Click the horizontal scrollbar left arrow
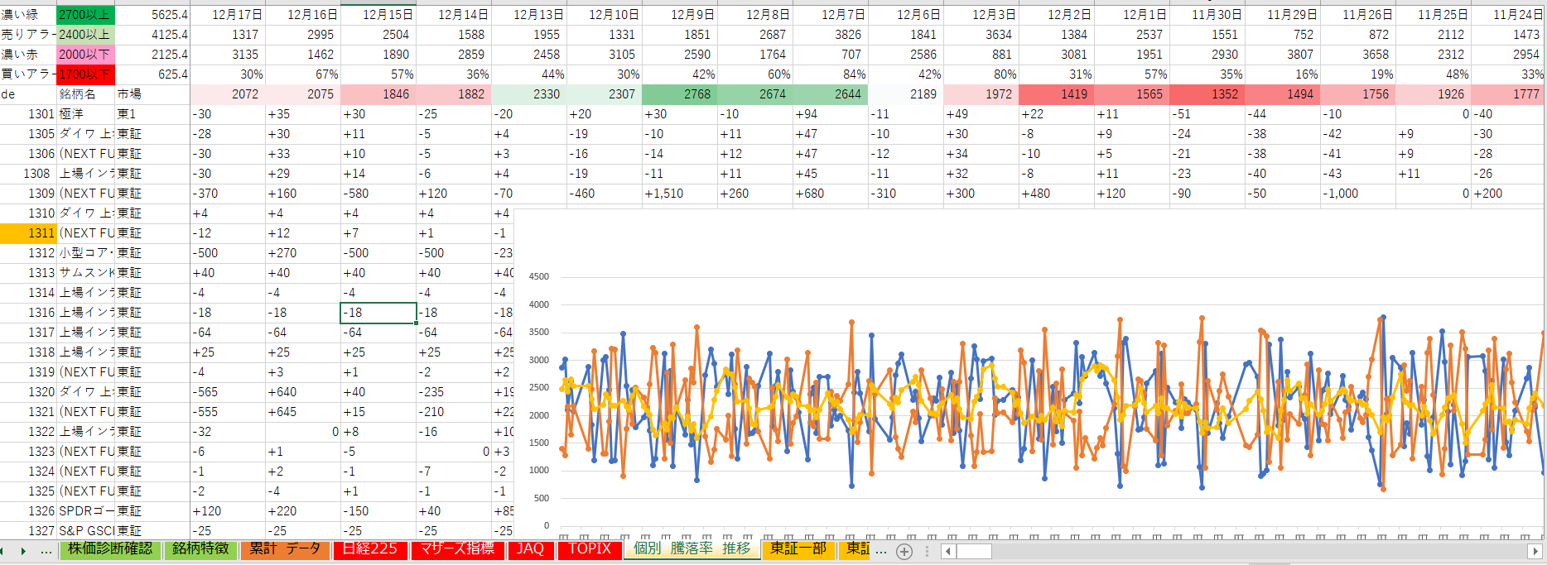 (948, 551)
